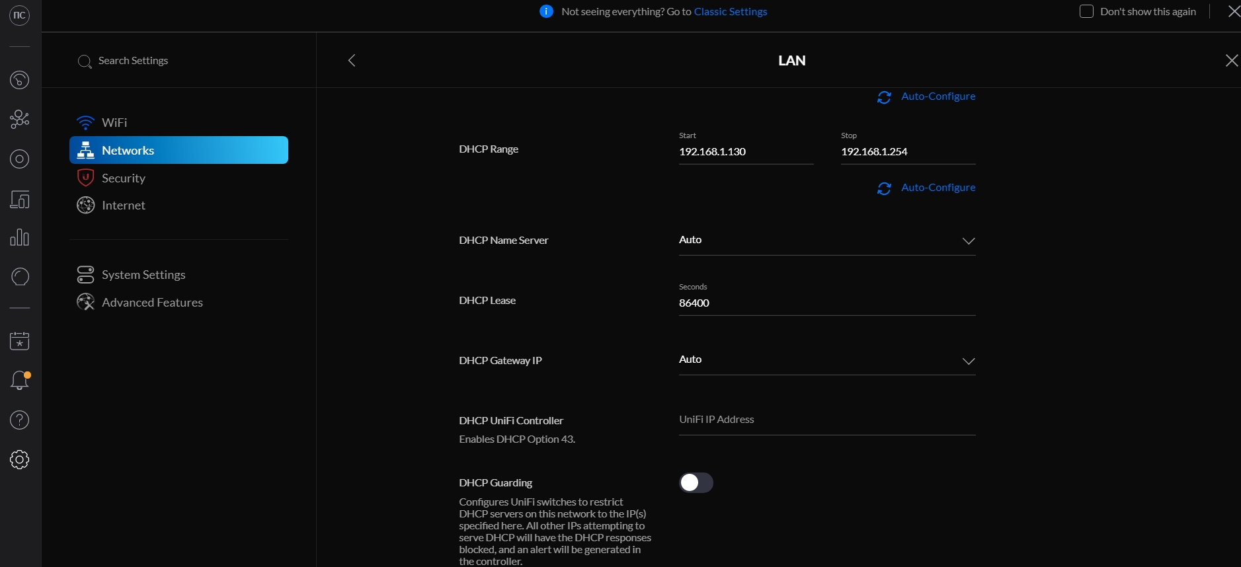The height and width of the screenshot is (567, 1241).
Task: Click refresh icon under DHCP Range
Action: click(x=884, y=188)
